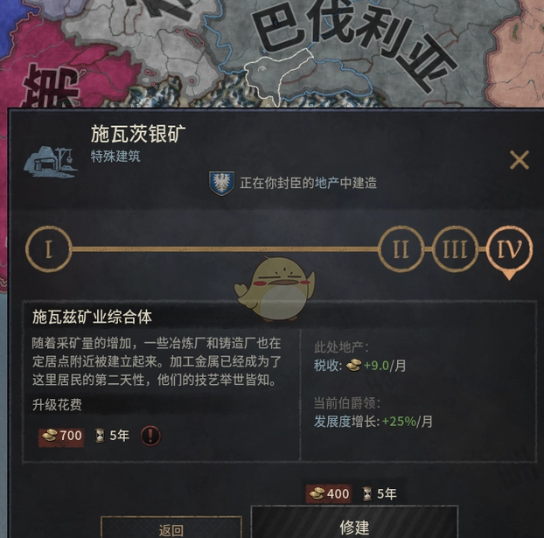Click the red exclamation warning icon

(150, 436)
